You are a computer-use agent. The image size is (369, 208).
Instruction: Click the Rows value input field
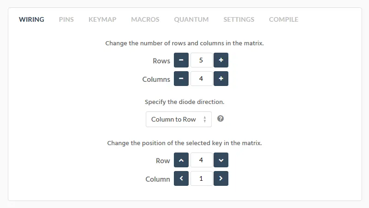[x=201, y=60]
